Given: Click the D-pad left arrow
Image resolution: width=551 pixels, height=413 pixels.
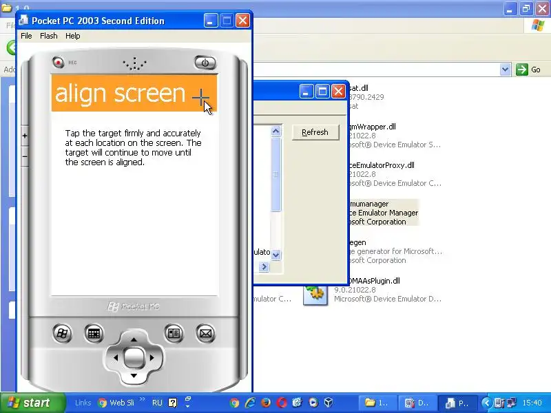Looking at the screenshot, I should (x=116, y=358).
